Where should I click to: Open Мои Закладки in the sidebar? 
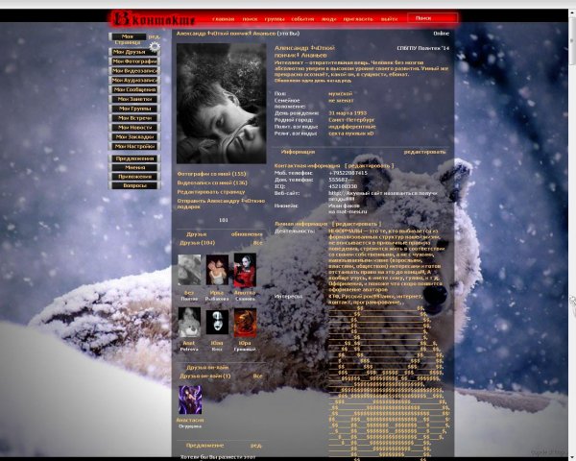click(134, 137)
